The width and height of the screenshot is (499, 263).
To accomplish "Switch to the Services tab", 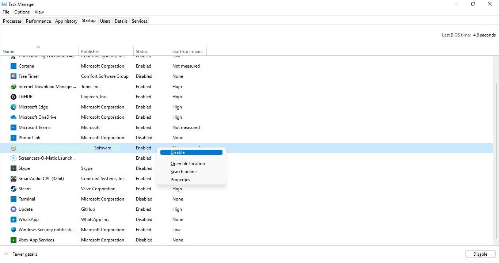I will [140, 21].
